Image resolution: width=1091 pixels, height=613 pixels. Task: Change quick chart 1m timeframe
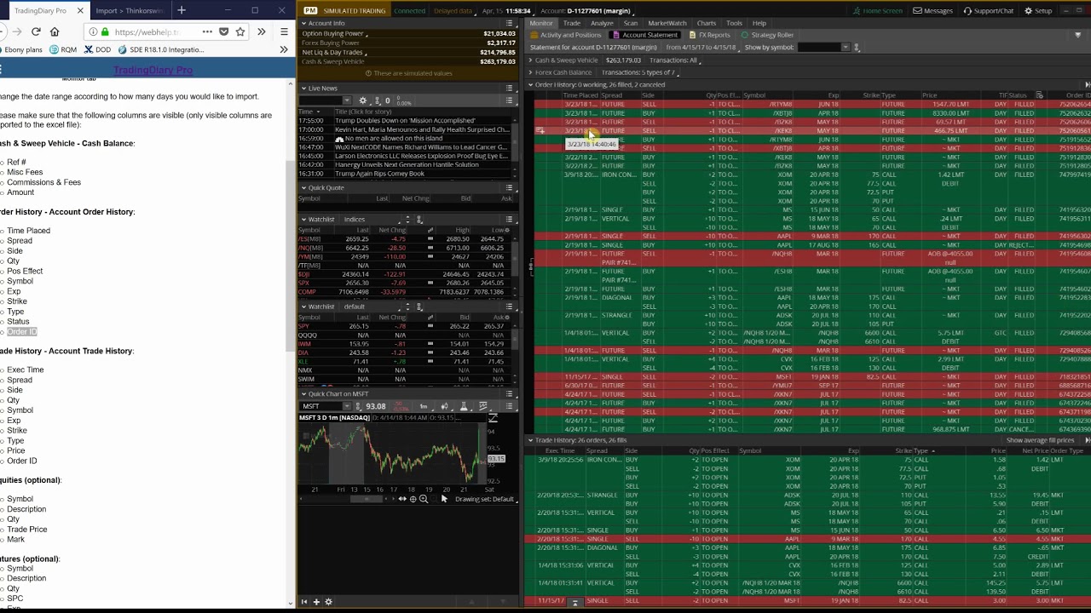(x=423, y=406)
